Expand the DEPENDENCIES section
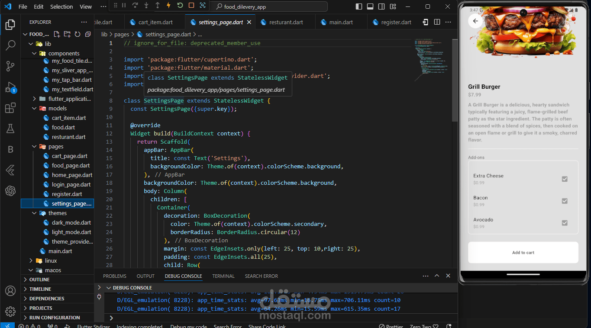This screenshot has width=591, height=328. 57,299
